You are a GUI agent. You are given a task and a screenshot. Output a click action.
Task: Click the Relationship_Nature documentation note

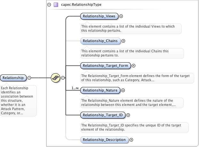(x=131, y=102)
